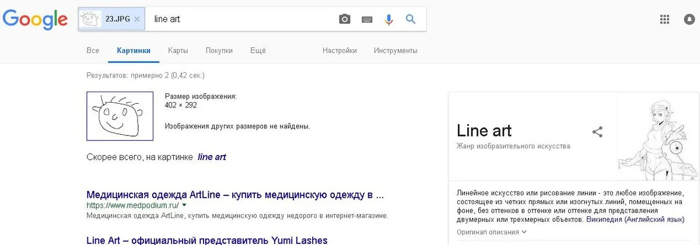
Task: Remove the 23.JPG image chip
Action: click(x=137, y=19)
